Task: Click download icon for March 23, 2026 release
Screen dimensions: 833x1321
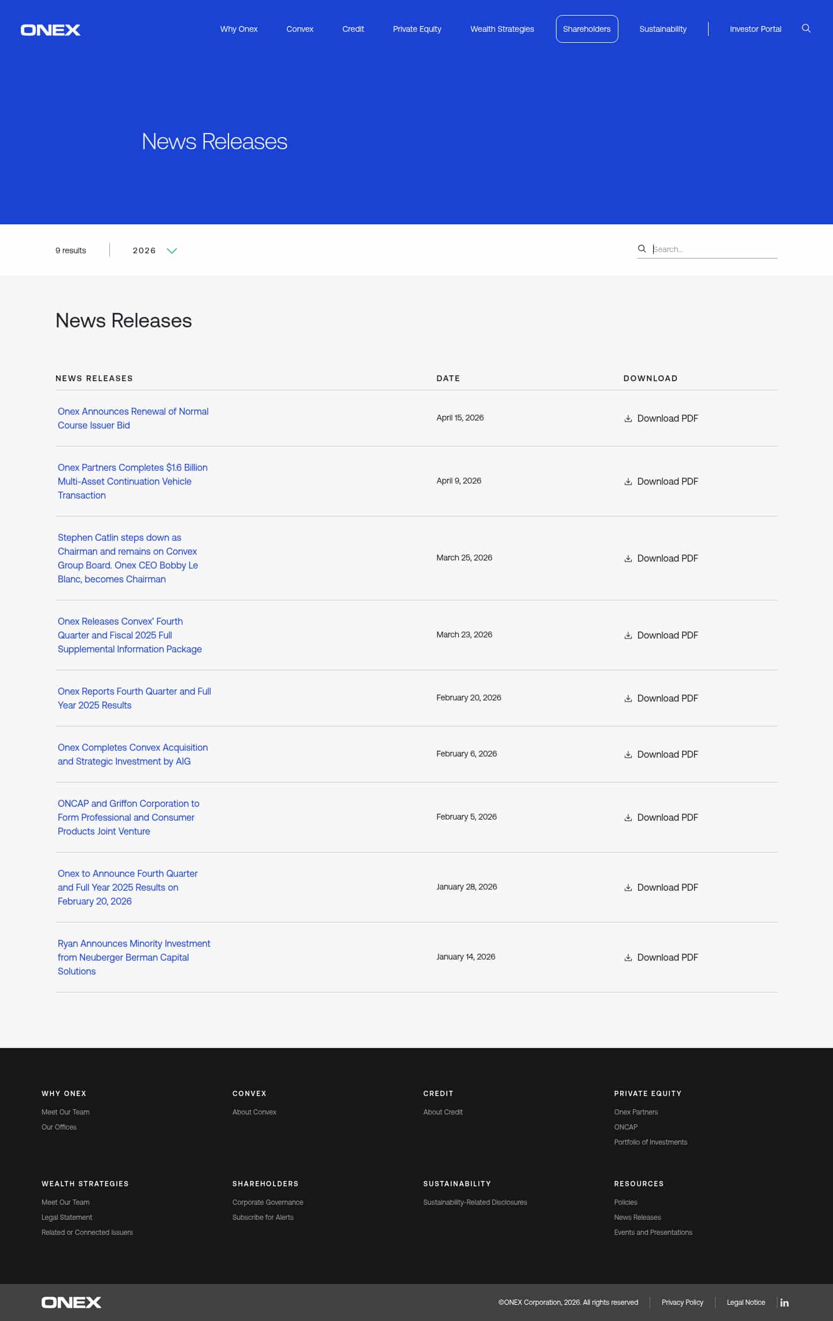Action: pos(628,636)
